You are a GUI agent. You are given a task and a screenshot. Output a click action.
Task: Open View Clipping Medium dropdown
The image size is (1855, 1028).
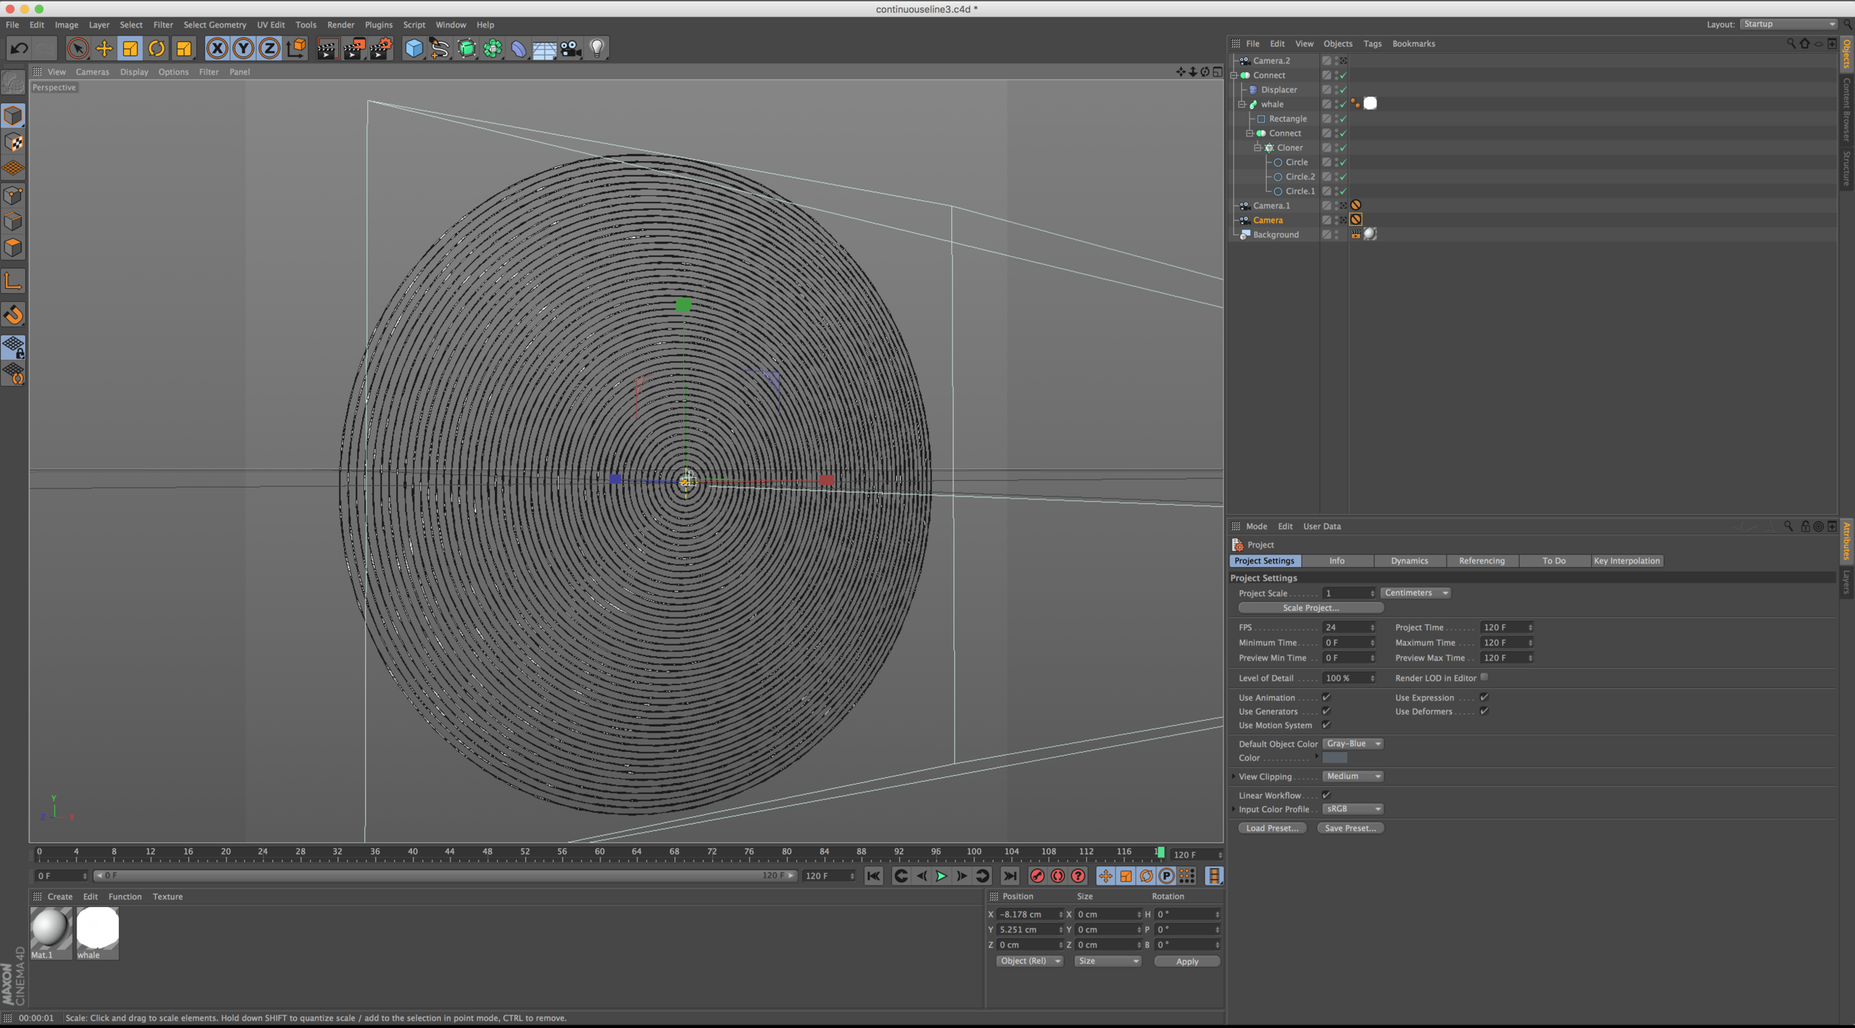coord(1353,776)
